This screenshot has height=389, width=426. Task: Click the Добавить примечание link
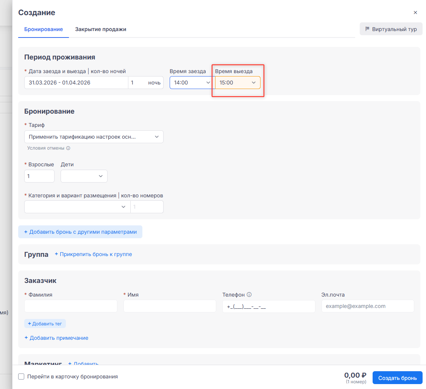(56, 338)
